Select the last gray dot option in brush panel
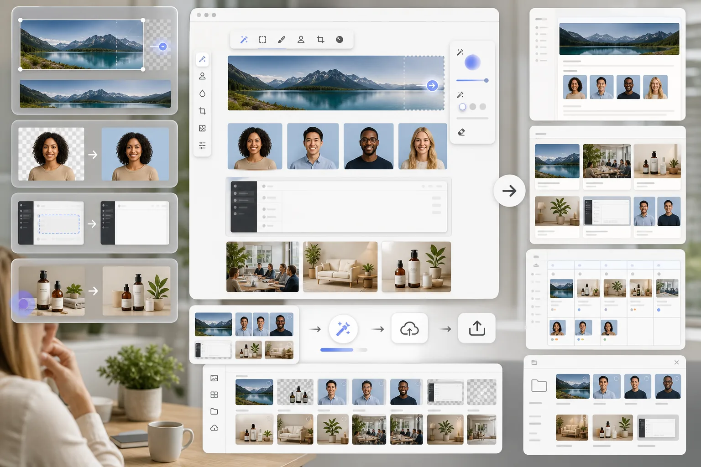The width and height of the screenshot is (701, 467). 483,107
